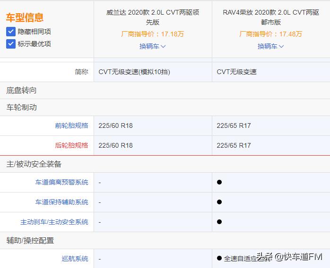
Task: Open the 车道偏离预警系统 link
Action: (61, 182)
